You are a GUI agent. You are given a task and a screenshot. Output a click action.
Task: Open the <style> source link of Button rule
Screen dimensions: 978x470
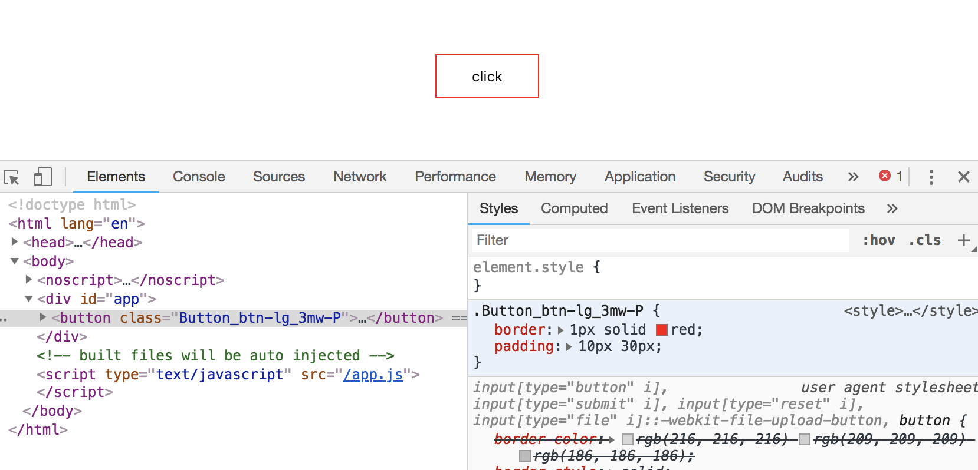click(x=910, y=311)
